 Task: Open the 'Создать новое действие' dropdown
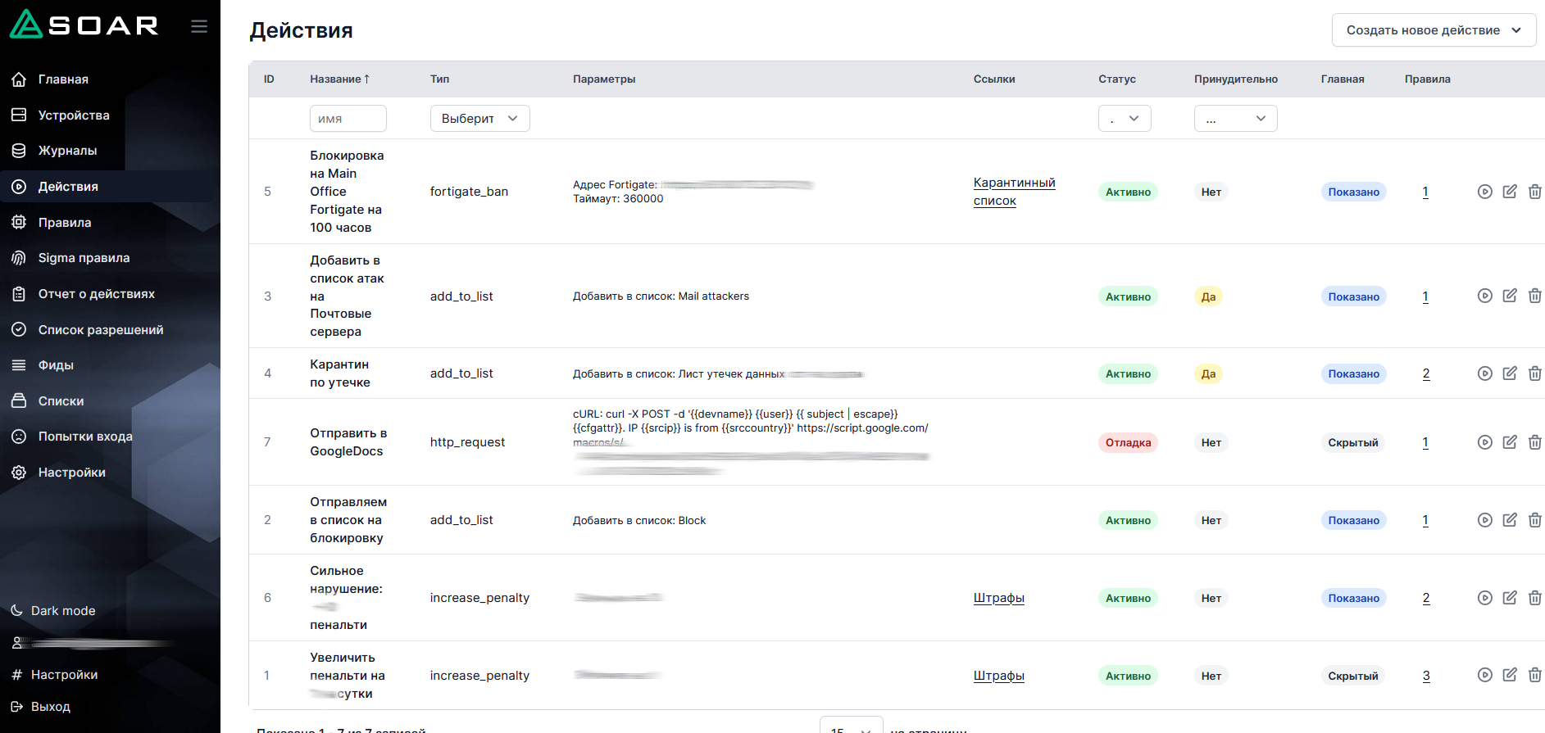pos(1433,30)
